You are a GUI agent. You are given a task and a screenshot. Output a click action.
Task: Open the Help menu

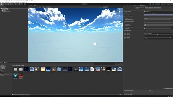click(x=26, y=2)
